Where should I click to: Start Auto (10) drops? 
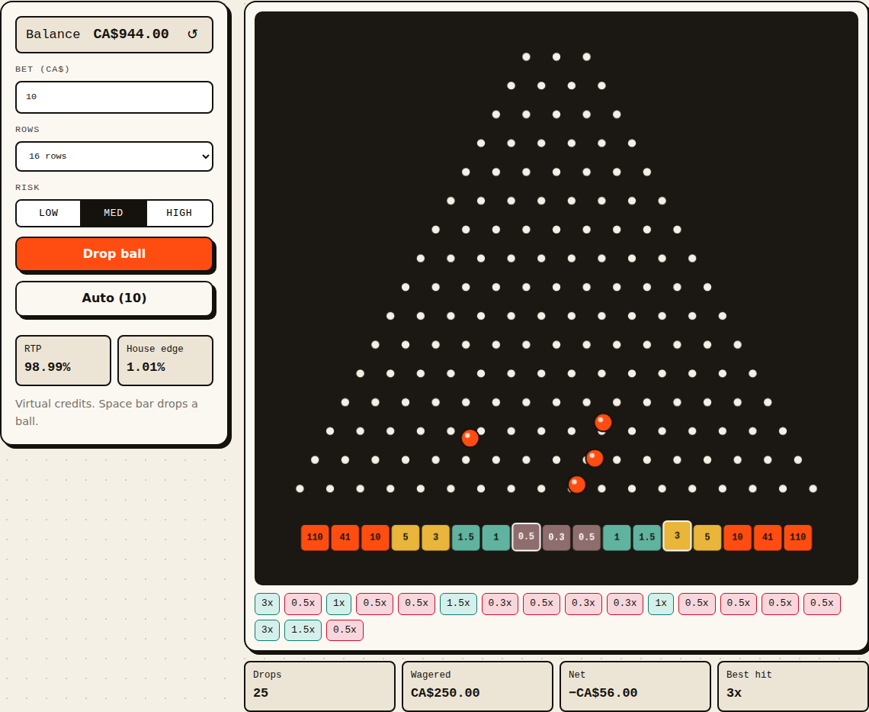(x=114, y=298)
